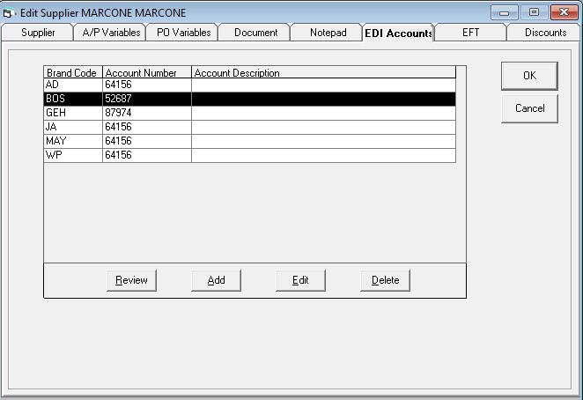The height and width of the screenshot is (400, 583).
Task: Click account number 87974
Action: coord(147,113)
